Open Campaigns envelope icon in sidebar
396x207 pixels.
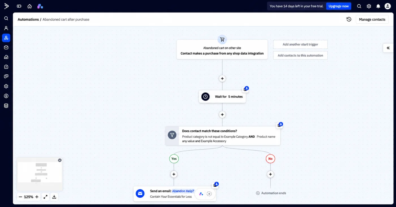point(6,48)
